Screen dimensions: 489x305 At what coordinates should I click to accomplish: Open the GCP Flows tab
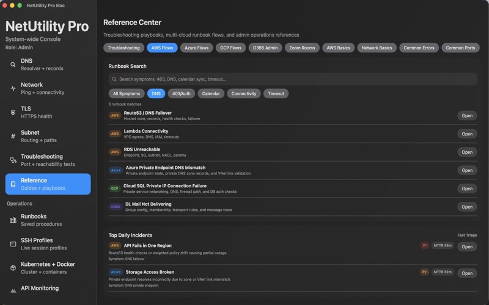[230, 48]
